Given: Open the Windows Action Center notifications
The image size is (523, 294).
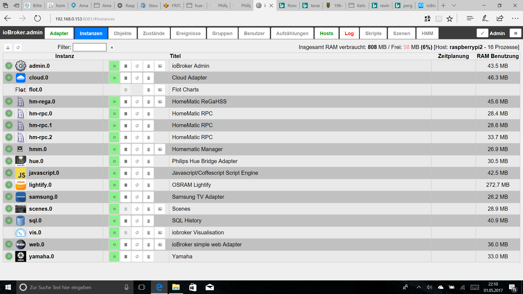Looking at the screenshot, I should pos(512,287).
